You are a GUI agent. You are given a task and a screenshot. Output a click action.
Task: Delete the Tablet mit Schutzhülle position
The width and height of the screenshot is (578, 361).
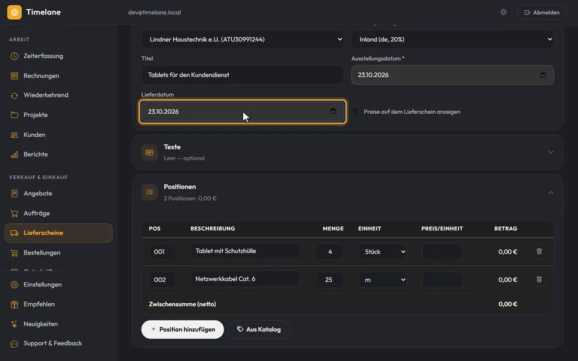coord(539,251)
